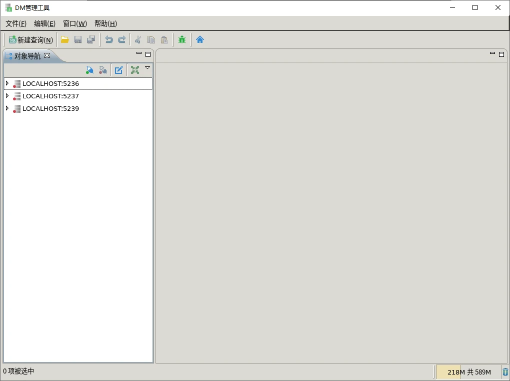Image resolution: width=510 pixels, height=381 pixels.
Task: Maximize the right editor area
Action: coord(501,54)
